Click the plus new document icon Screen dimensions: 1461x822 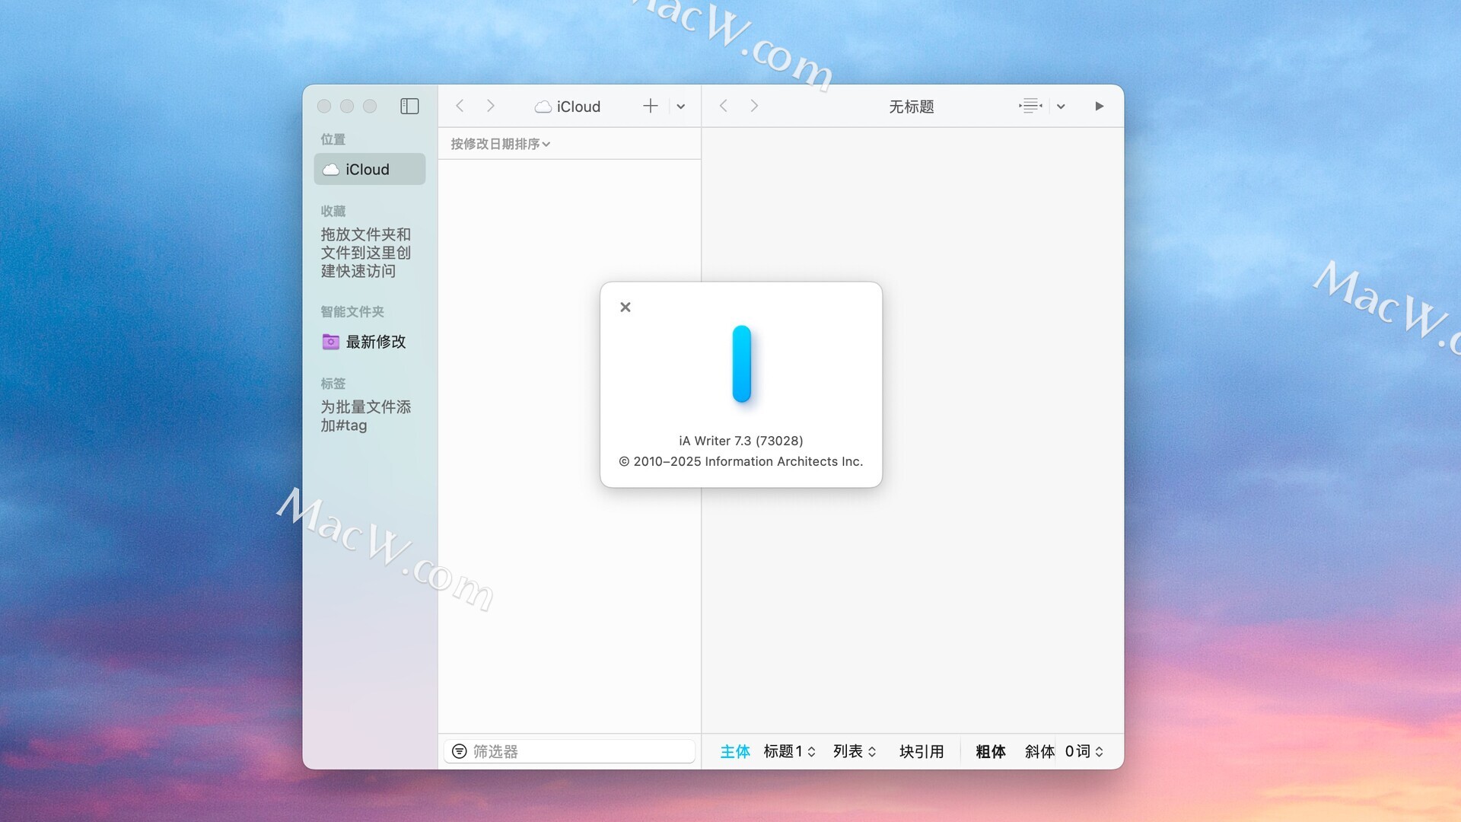pos(650,107)
